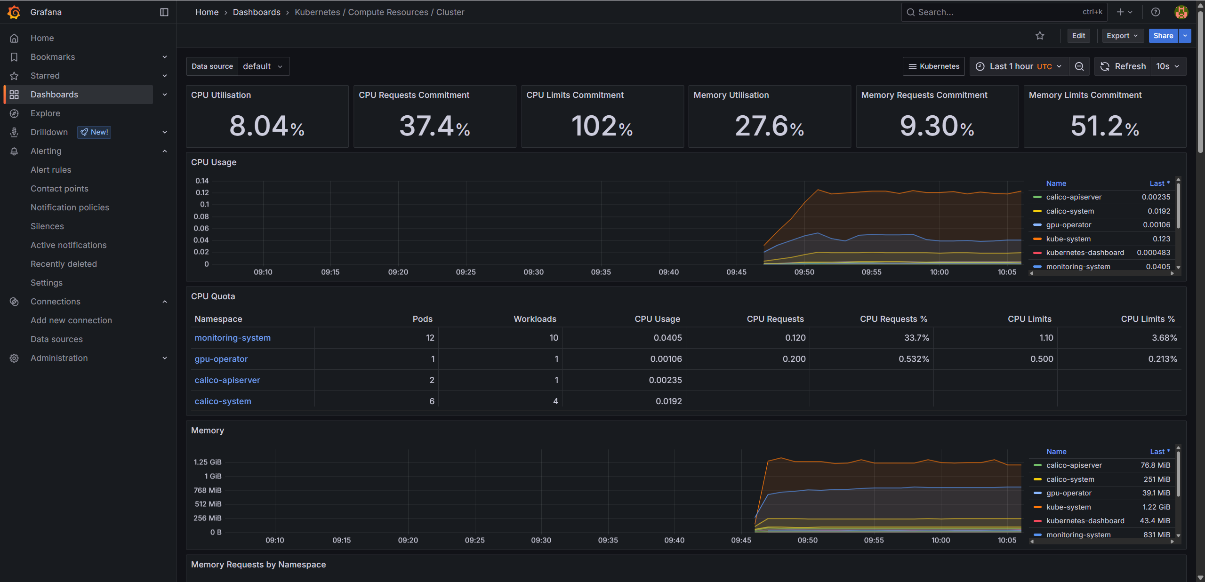The height and width of the screenshot is (582, 1205).
Task: Click the CPU Utilisation panel title
Action: tap(221, 95)
